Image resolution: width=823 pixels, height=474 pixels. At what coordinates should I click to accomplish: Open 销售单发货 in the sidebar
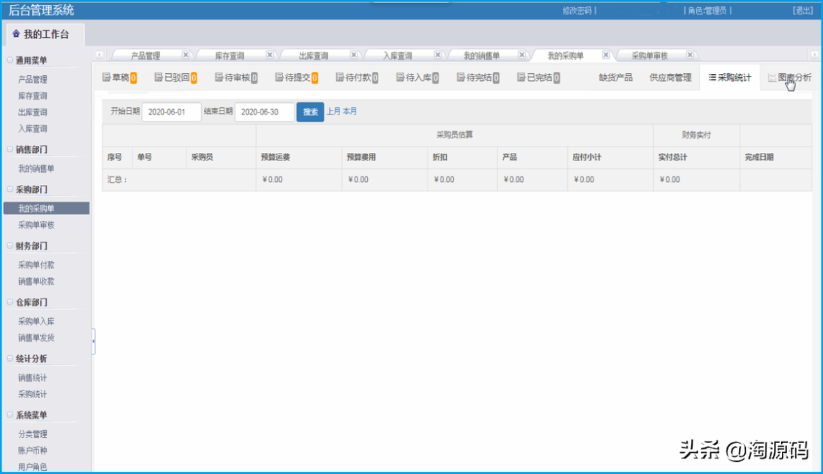[x=37, y=338]
